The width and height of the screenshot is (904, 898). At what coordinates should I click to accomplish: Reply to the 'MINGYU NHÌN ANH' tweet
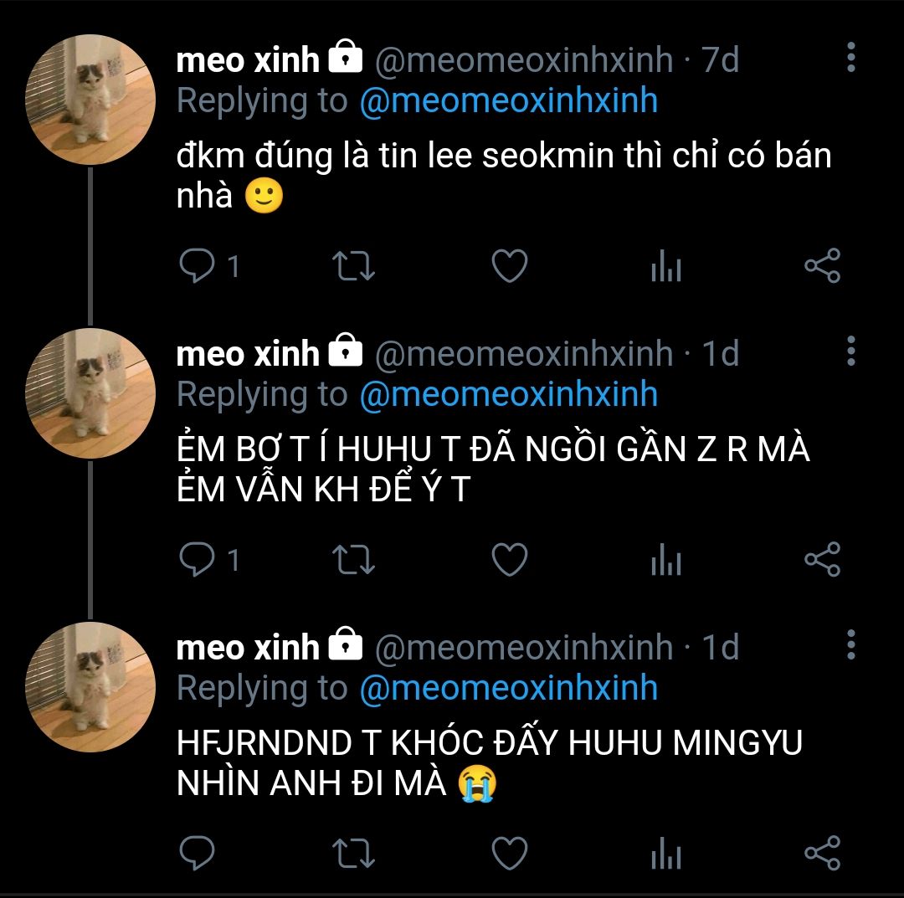(198, 853)
